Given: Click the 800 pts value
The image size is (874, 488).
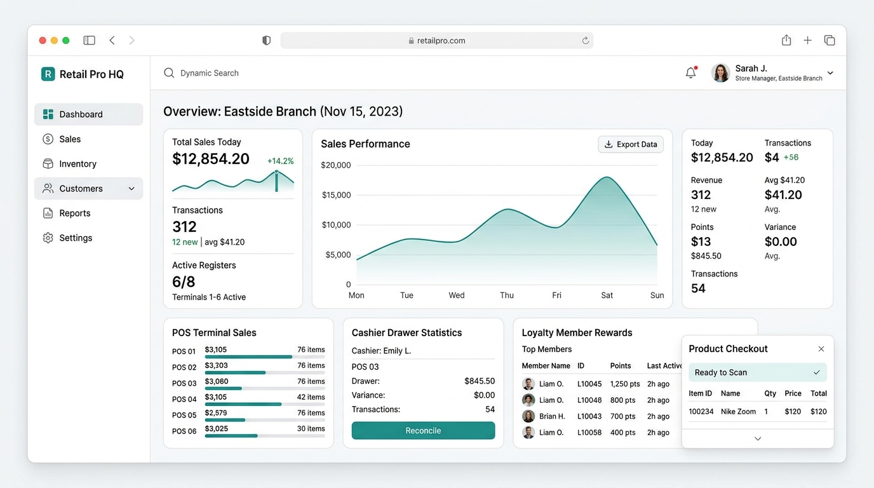Looking at the screenshot, I should click(623, 400).
